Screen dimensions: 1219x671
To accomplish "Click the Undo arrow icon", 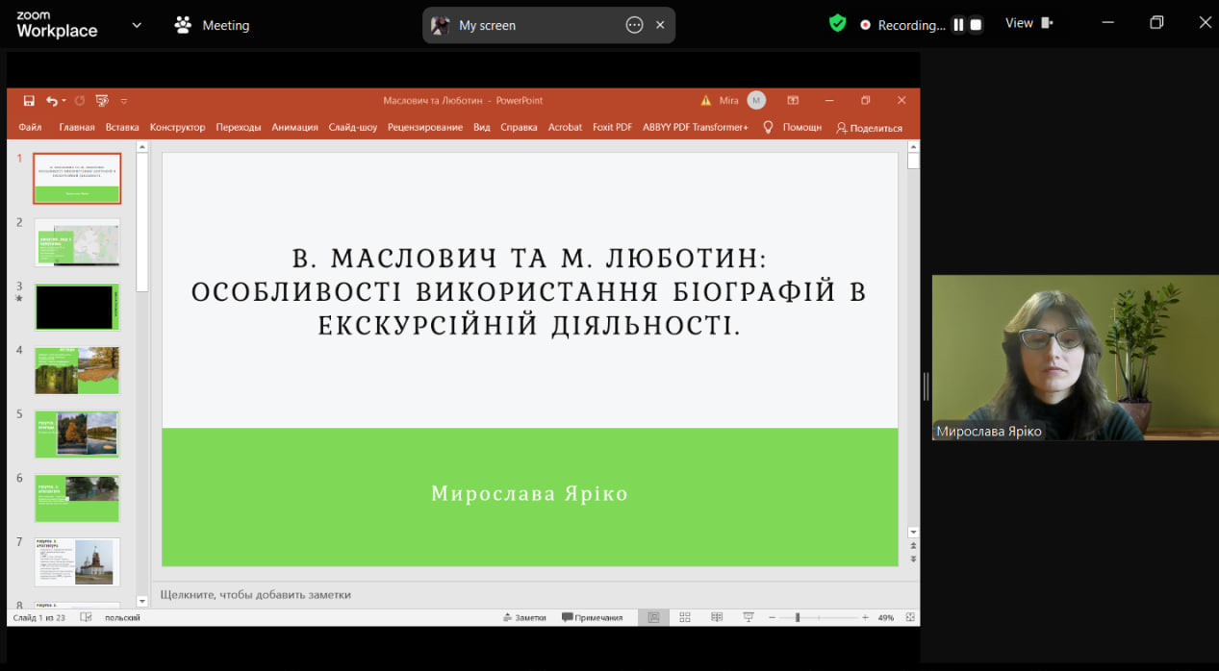I will [x=51, y=100].
